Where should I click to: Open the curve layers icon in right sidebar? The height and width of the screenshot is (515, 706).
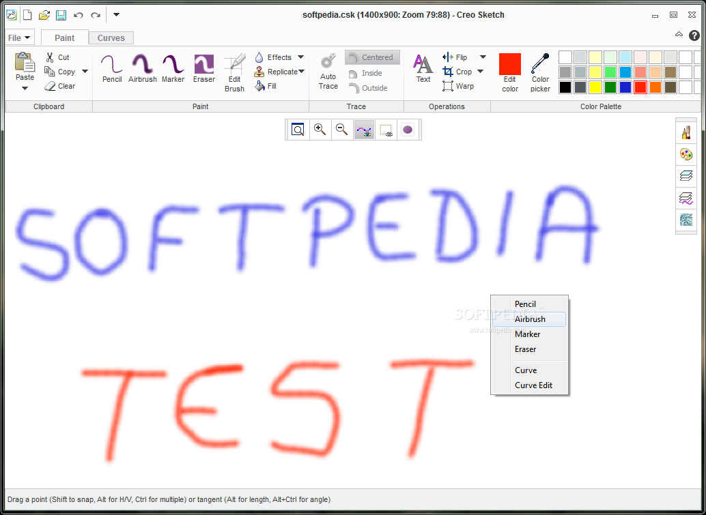(686, 198)
